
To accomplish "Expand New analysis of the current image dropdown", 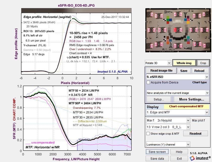I will click(177, 93).
